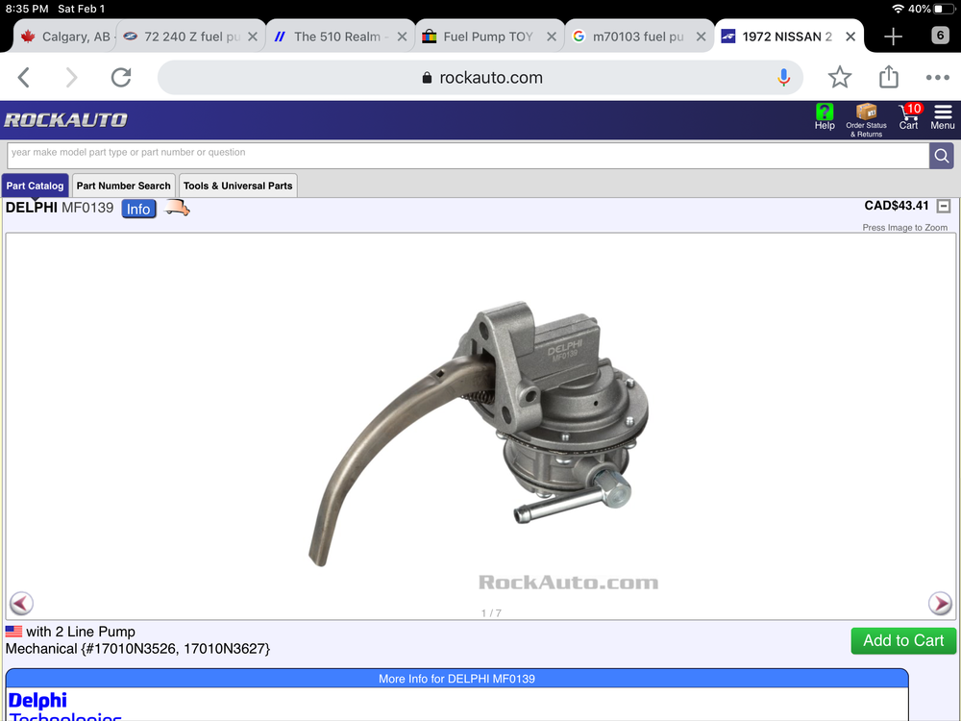Close The 510 Realm tab

(402, 37)
